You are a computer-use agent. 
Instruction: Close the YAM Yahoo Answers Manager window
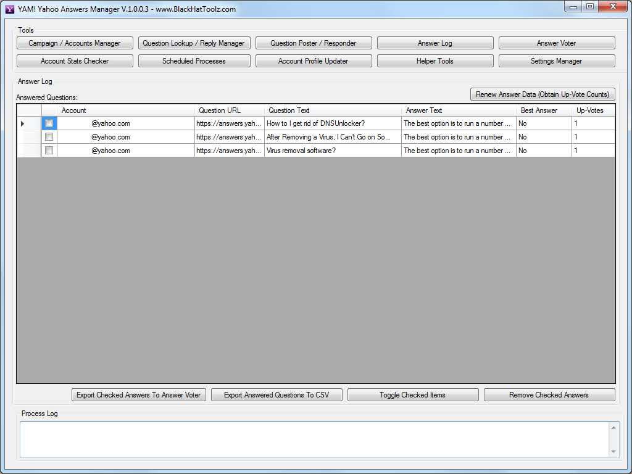613,6
